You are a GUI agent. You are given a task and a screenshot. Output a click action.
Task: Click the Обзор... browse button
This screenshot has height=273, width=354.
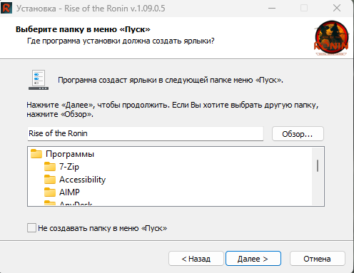tap(298, 134)
